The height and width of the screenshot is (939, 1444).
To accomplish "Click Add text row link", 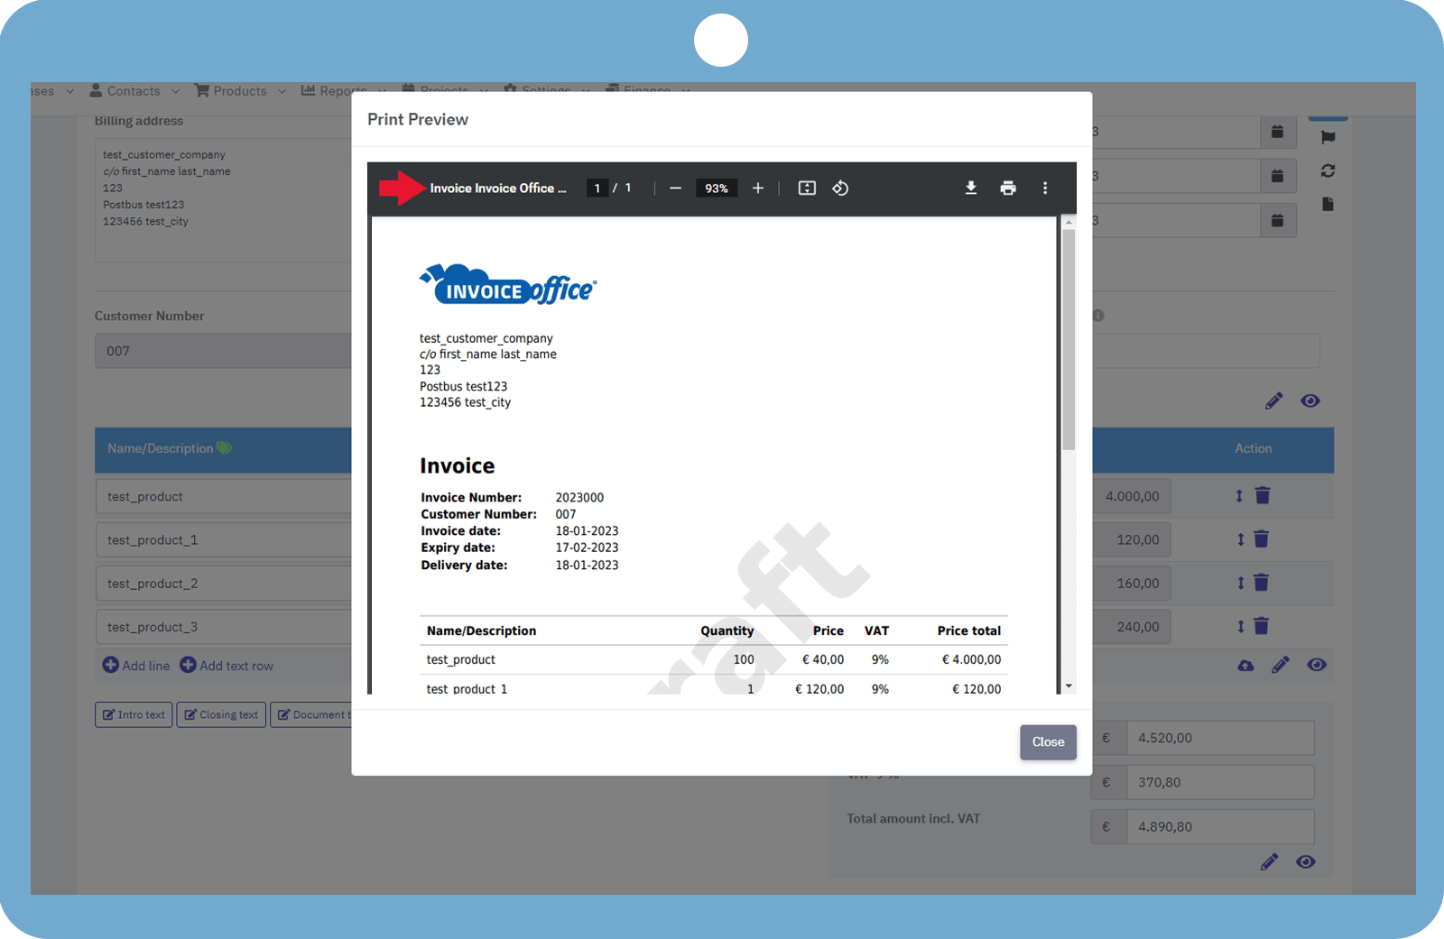I will click(x=227, y=665).
